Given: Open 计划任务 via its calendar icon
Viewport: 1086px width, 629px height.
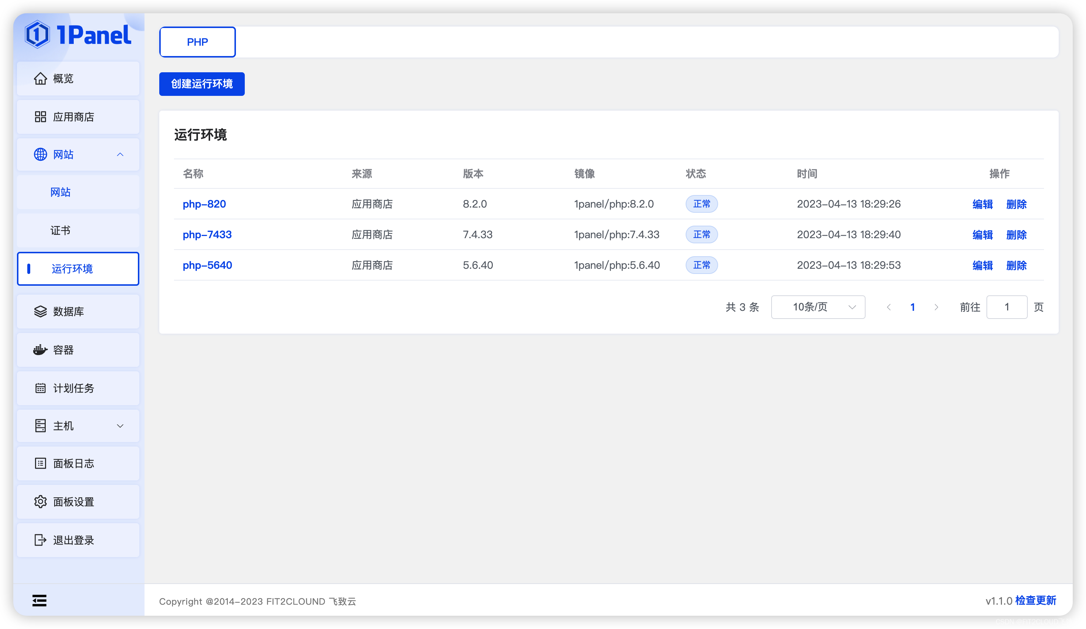Looking at the screenshot, I should pyautogui.click(x=40, y=388).
